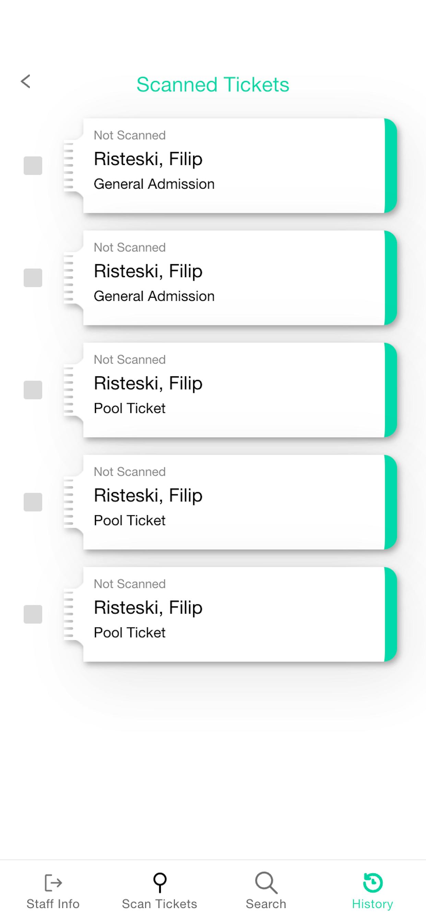Switch to the Staff Info tab label
The height and width of the screenshot is (922, 426).
pyautogui.click(x=53, y=904)
